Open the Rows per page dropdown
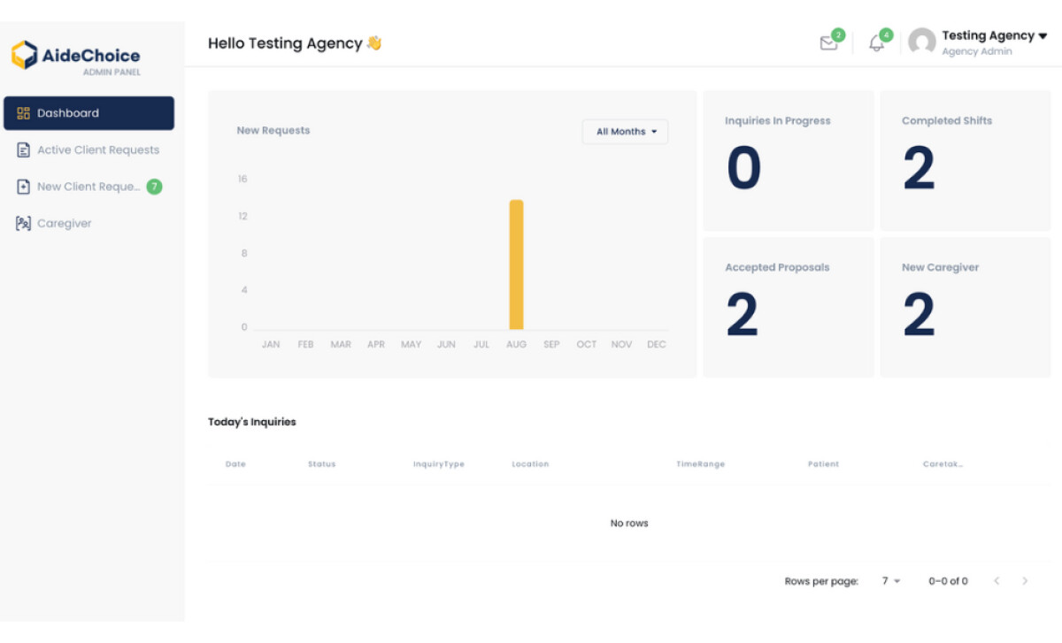1062x643 pixels. (x=889, y=581)
